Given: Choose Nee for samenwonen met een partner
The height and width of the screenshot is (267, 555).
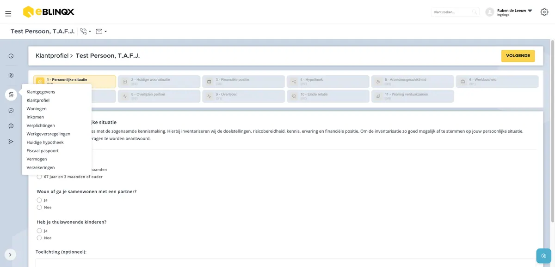Looking at the screenshot, I should 39,208.
